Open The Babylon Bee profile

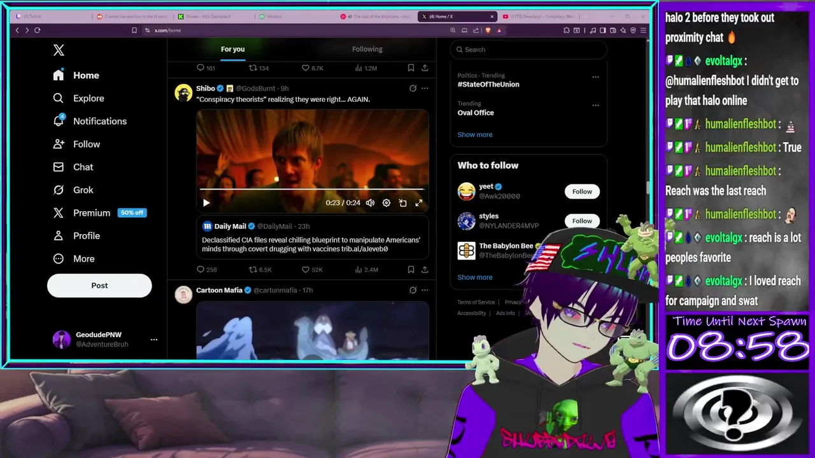pos(506,246)
